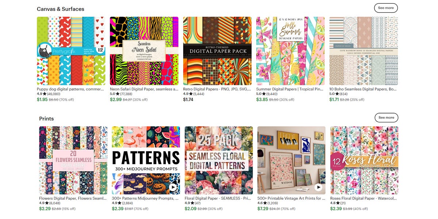The image size is (438, 219).
Task: Open Puppy dog digital patterns thumbnail
Action: click(71, 51)
